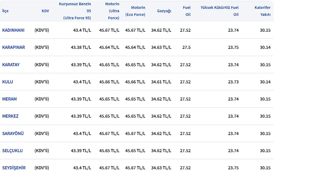The height and width of the screenshot is (175, 332).
Task: Click the KARATAY district link
Action: point(11,65)
